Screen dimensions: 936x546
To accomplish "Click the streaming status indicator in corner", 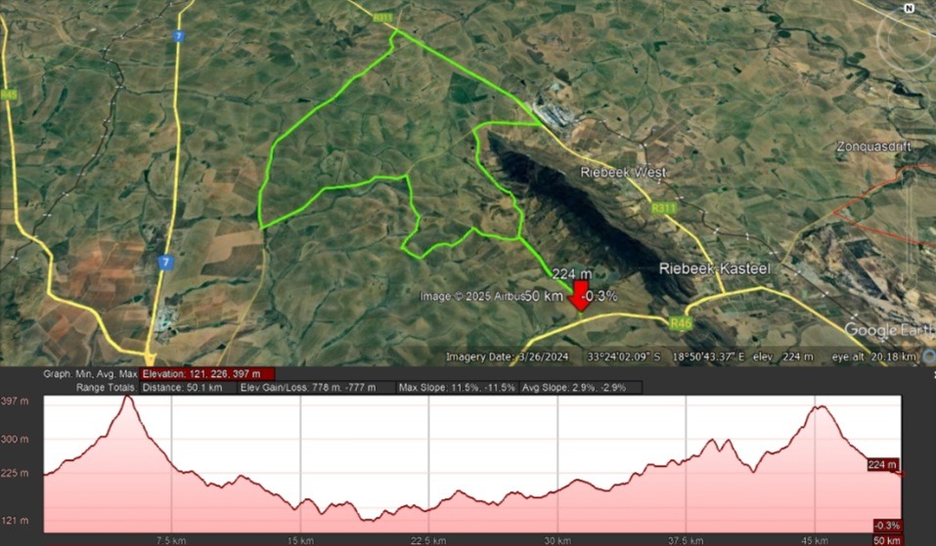I will tap(928, 357).
